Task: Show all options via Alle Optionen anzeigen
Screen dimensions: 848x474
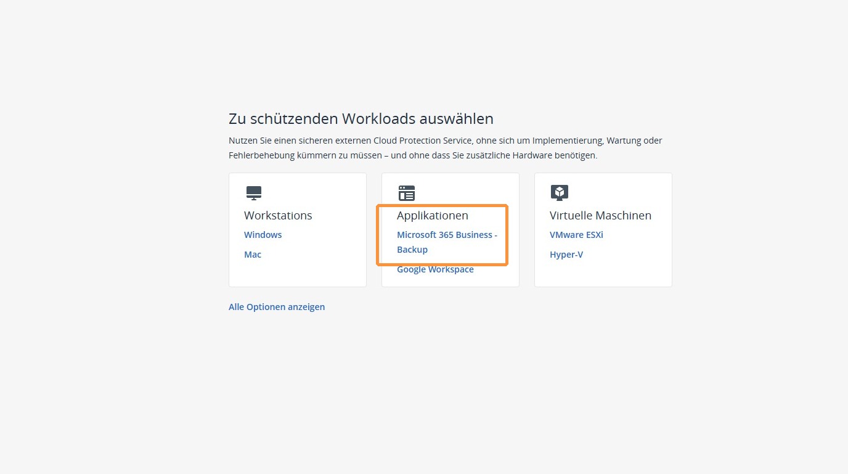Action: click(x=277, y=307)
